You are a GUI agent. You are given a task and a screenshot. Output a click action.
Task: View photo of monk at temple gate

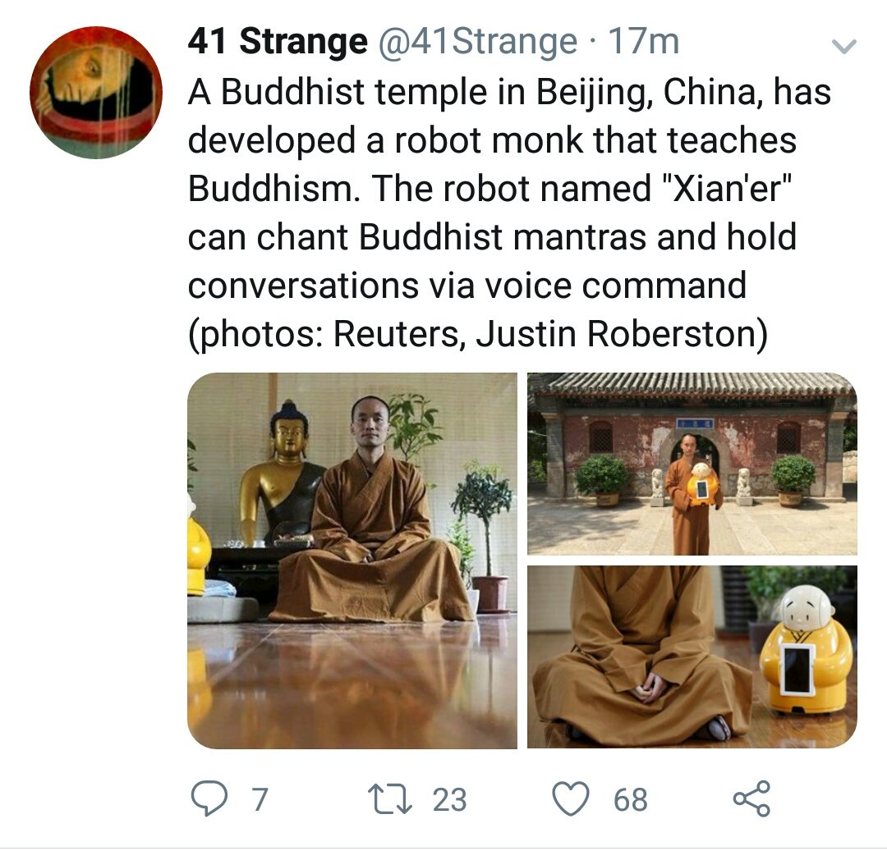tap(692, 464)
